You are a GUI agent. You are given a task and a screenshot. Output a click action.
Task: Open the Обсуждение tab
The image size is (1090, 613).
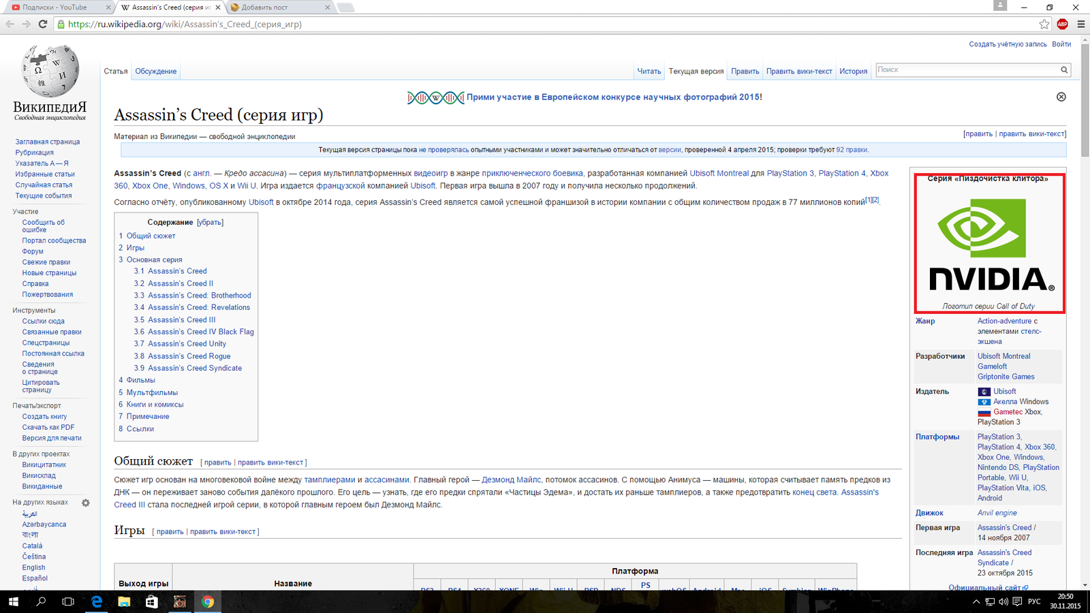155,72
